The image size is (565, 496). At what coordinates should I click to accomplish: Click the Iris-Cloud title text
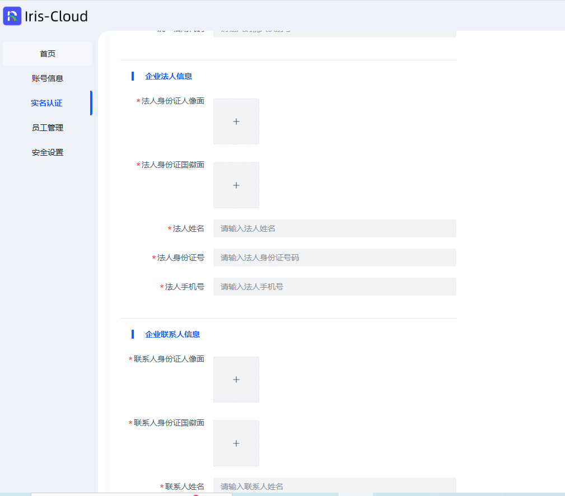56,17
